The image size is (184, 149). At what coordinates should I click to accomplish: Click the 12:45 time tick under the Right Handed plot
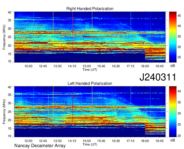tap(43, 66)
